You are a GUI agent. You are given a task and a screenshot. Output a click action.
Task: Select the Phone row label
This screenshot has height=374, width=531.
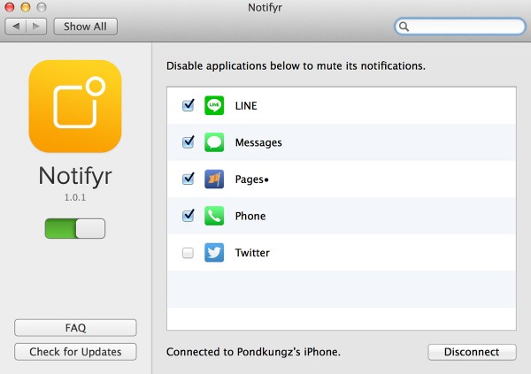tap(250, 216)
